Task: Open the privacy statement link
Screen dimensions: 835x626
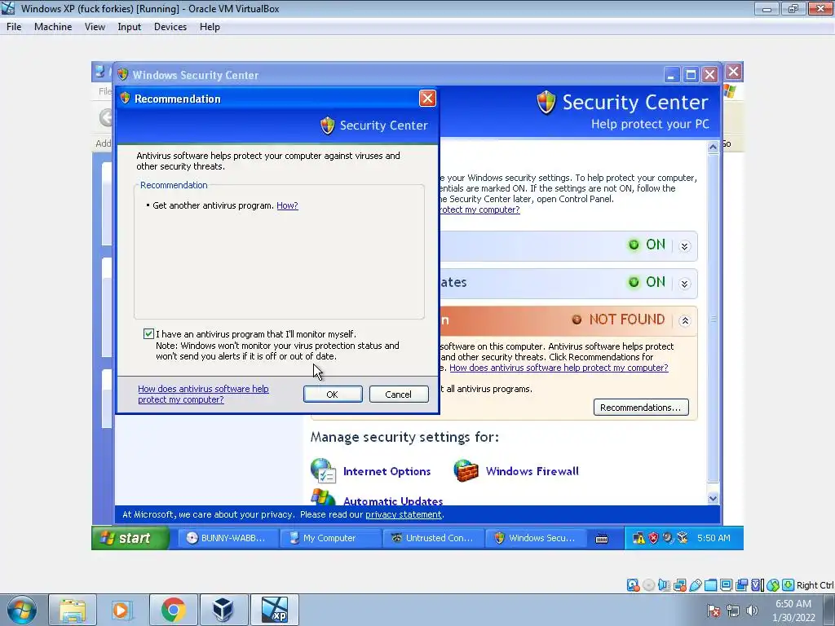Action: pos(403,515)
